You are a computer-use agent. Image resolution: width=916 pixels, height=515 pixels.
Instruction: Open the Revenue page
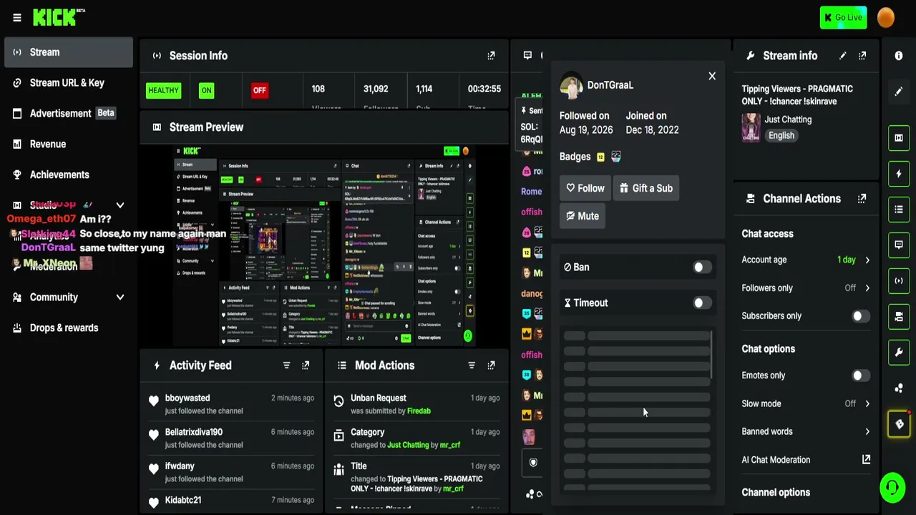pos(69,144)
